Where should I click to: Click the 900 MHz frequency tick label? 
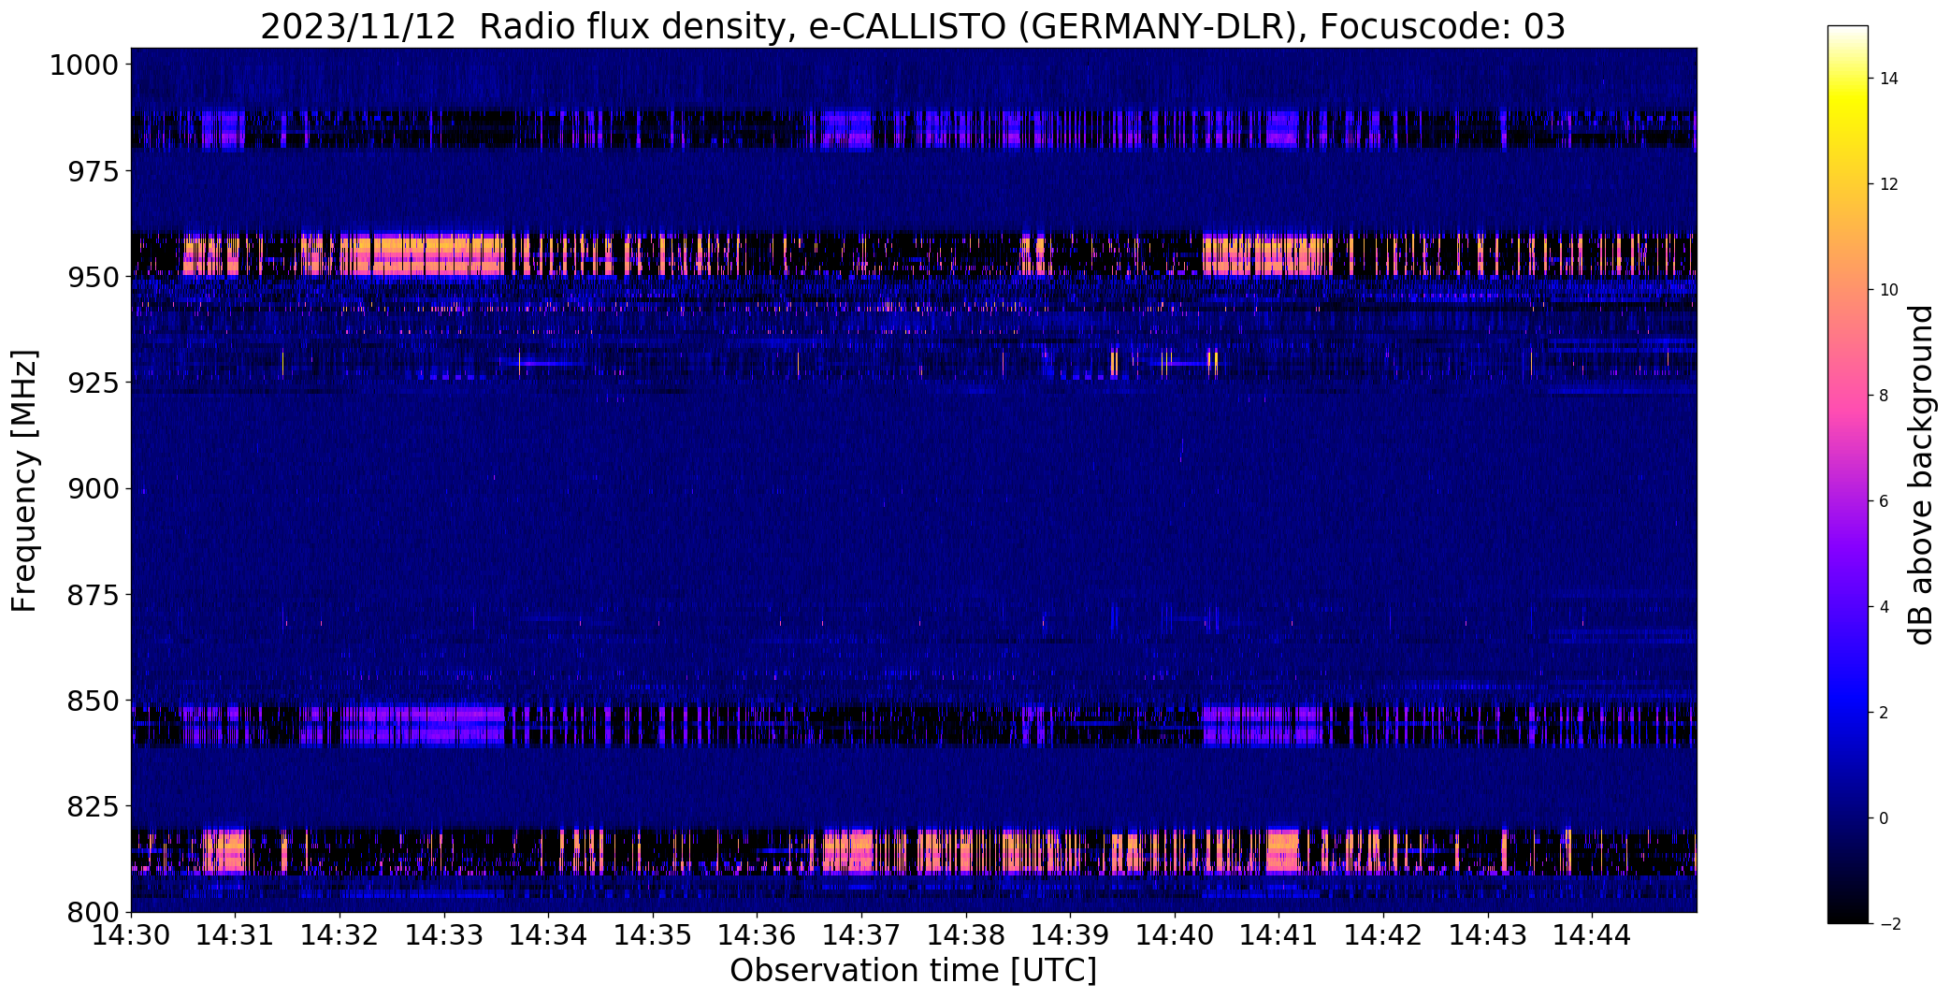coord(94,489)
